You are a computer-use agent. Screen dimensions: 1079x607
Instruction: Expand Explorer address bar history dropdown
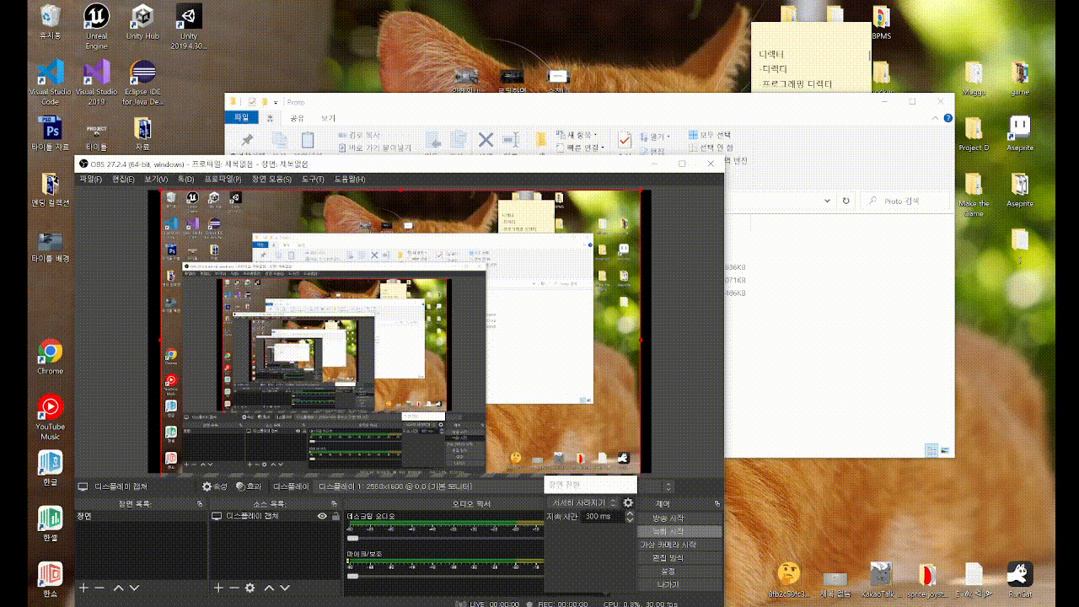click(x=828, y=201)
